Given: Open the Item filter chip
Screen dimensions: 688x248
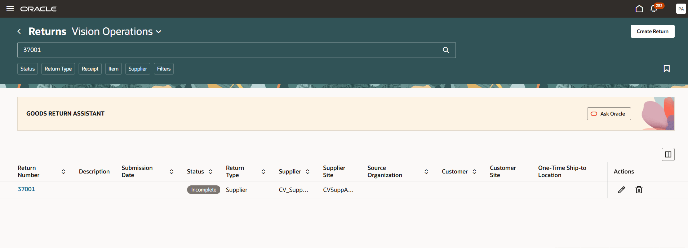Looking at the screenshot, I should (114, 69).
